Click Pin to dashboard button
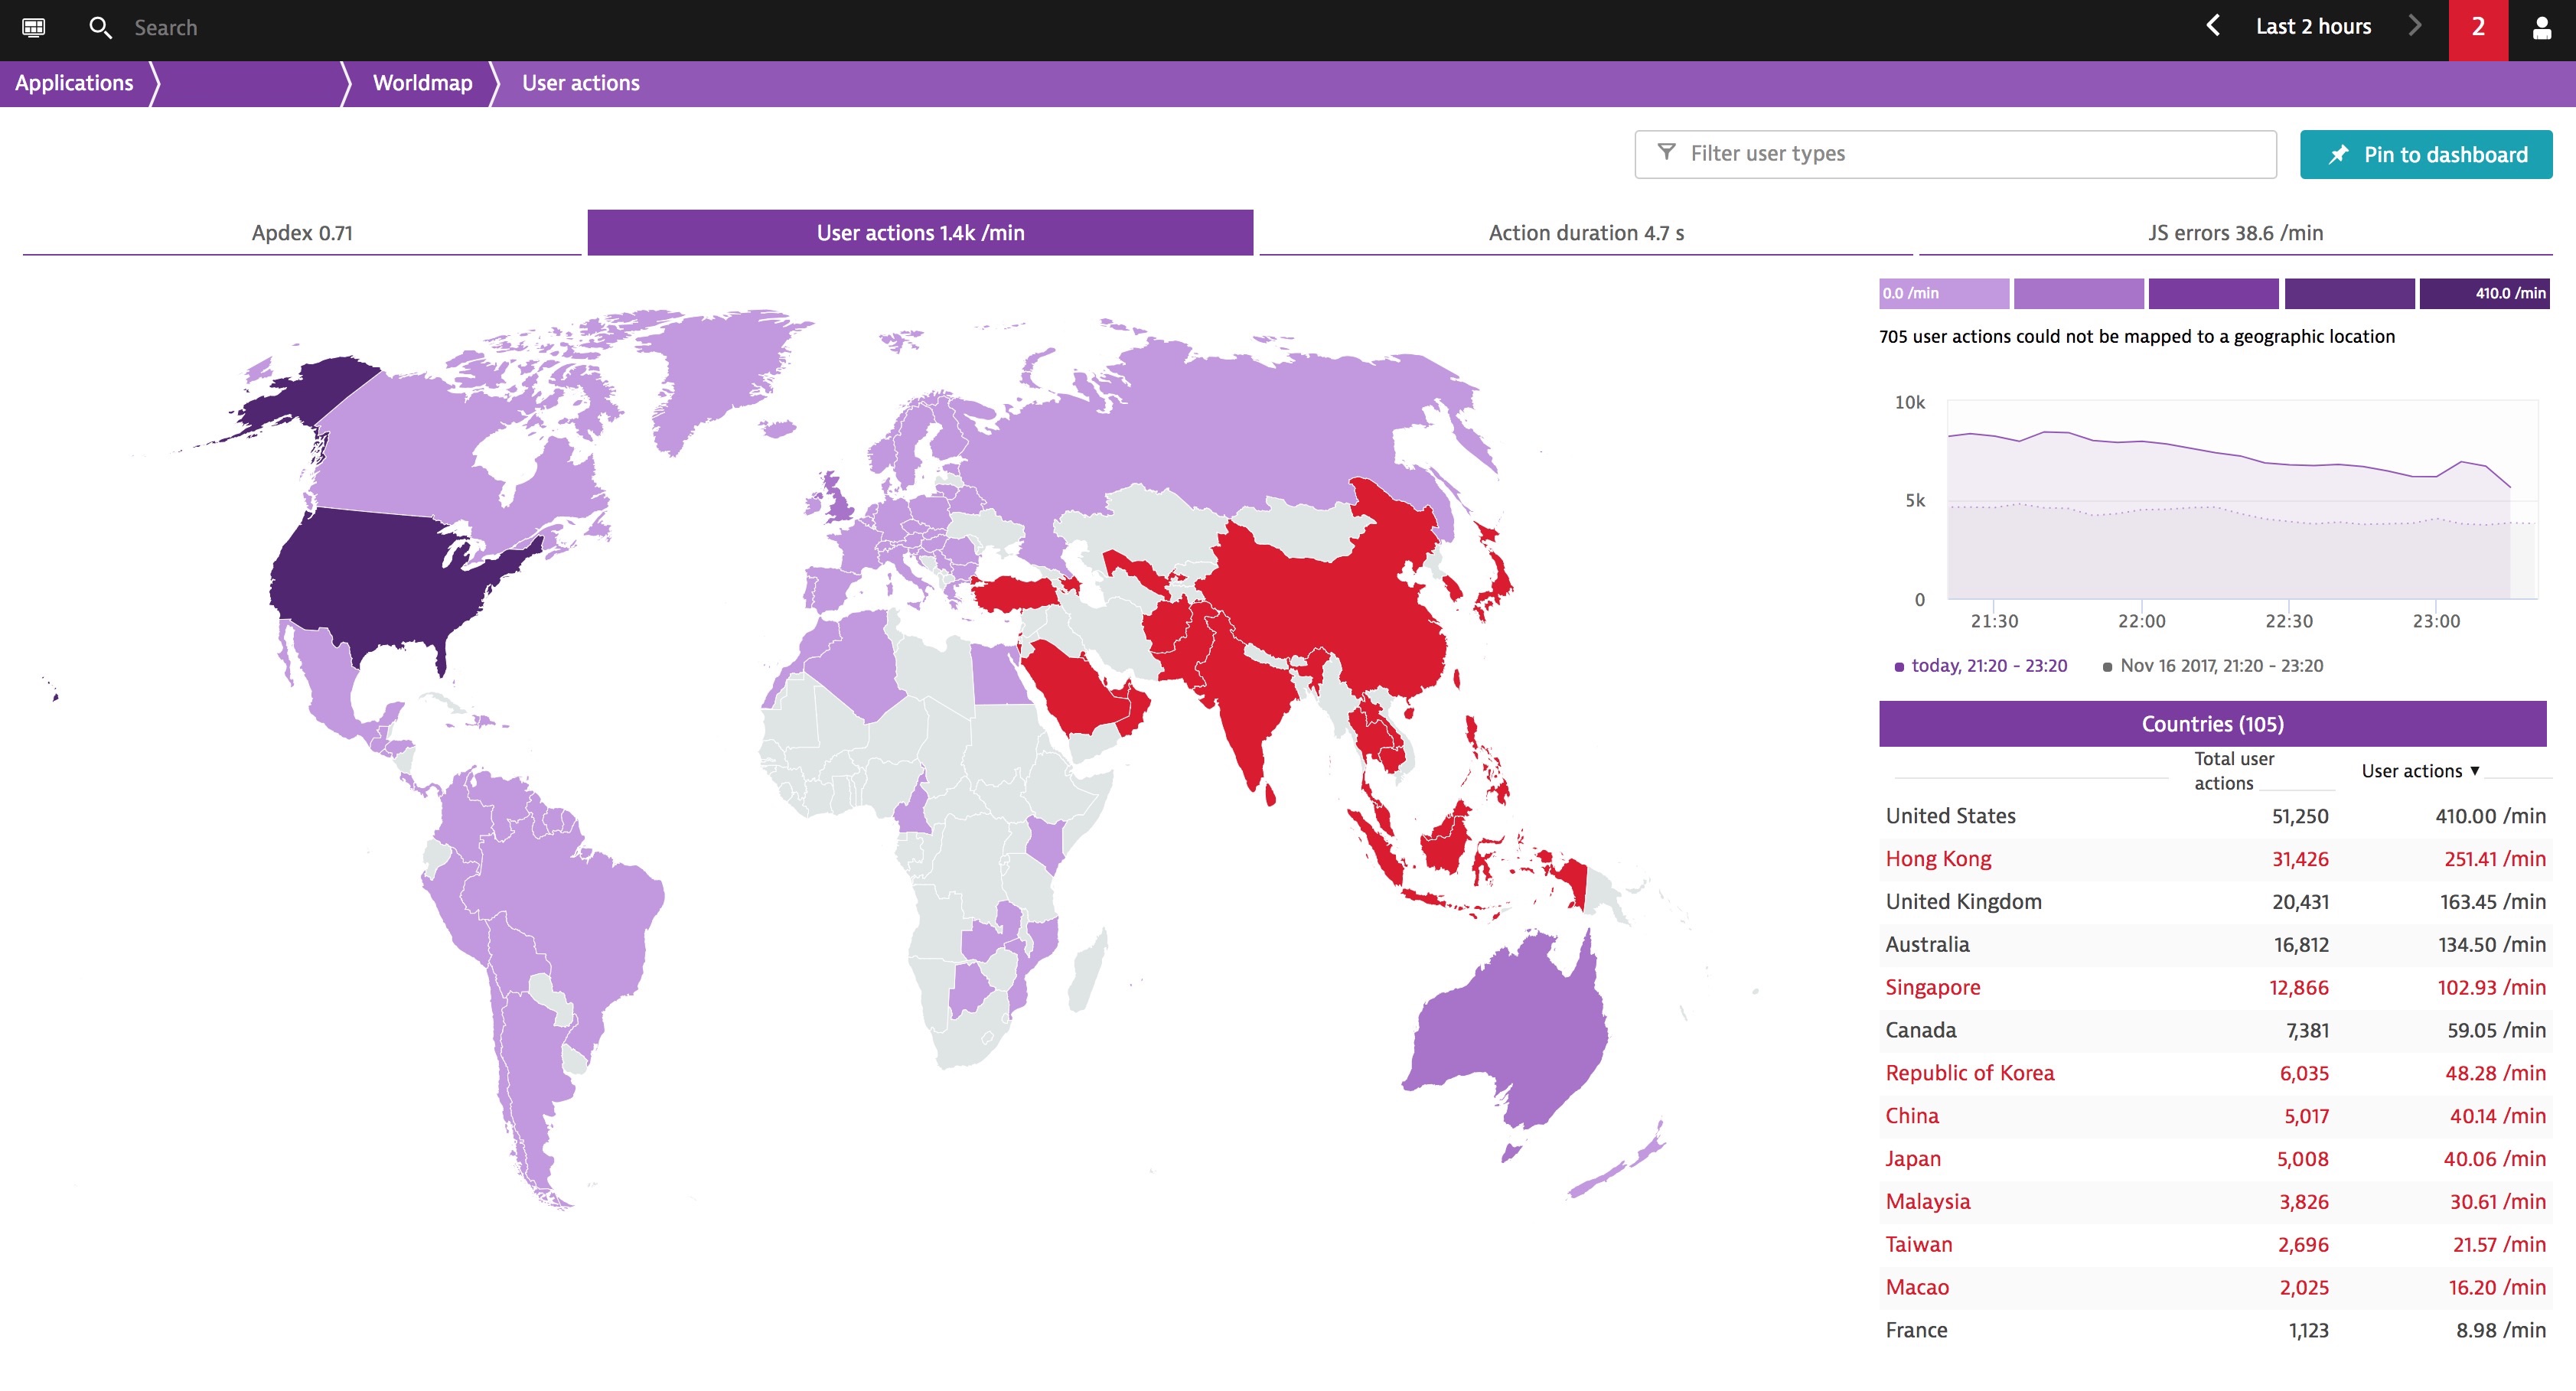The image size is (2576, 1391). pyautogui.click(x=2426, y=154)
